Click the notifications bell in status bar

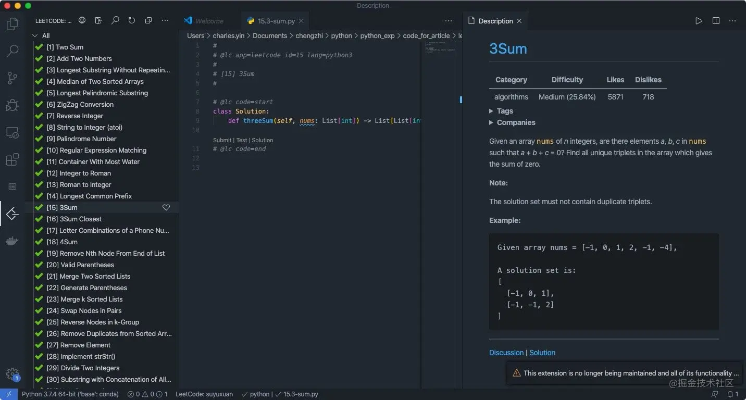click(x=730, y=394)
